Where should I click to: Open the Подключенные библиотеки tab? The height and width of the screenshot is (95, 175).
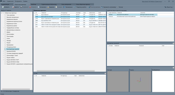pyautogui.click(x=49, y=4)
